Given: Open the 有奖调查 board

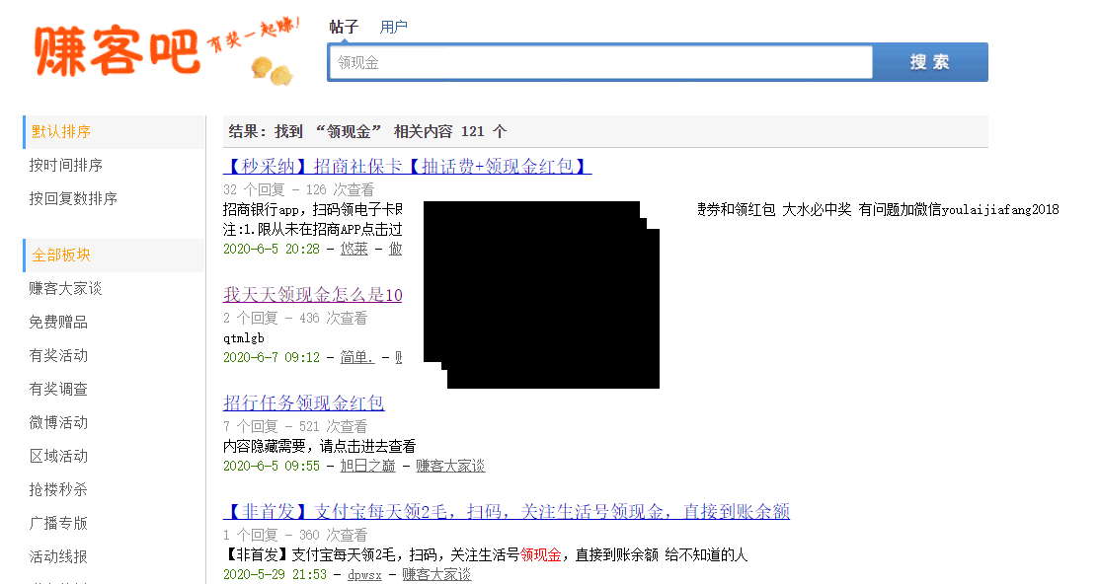Looking at the screenshot, I should [58, 390].
